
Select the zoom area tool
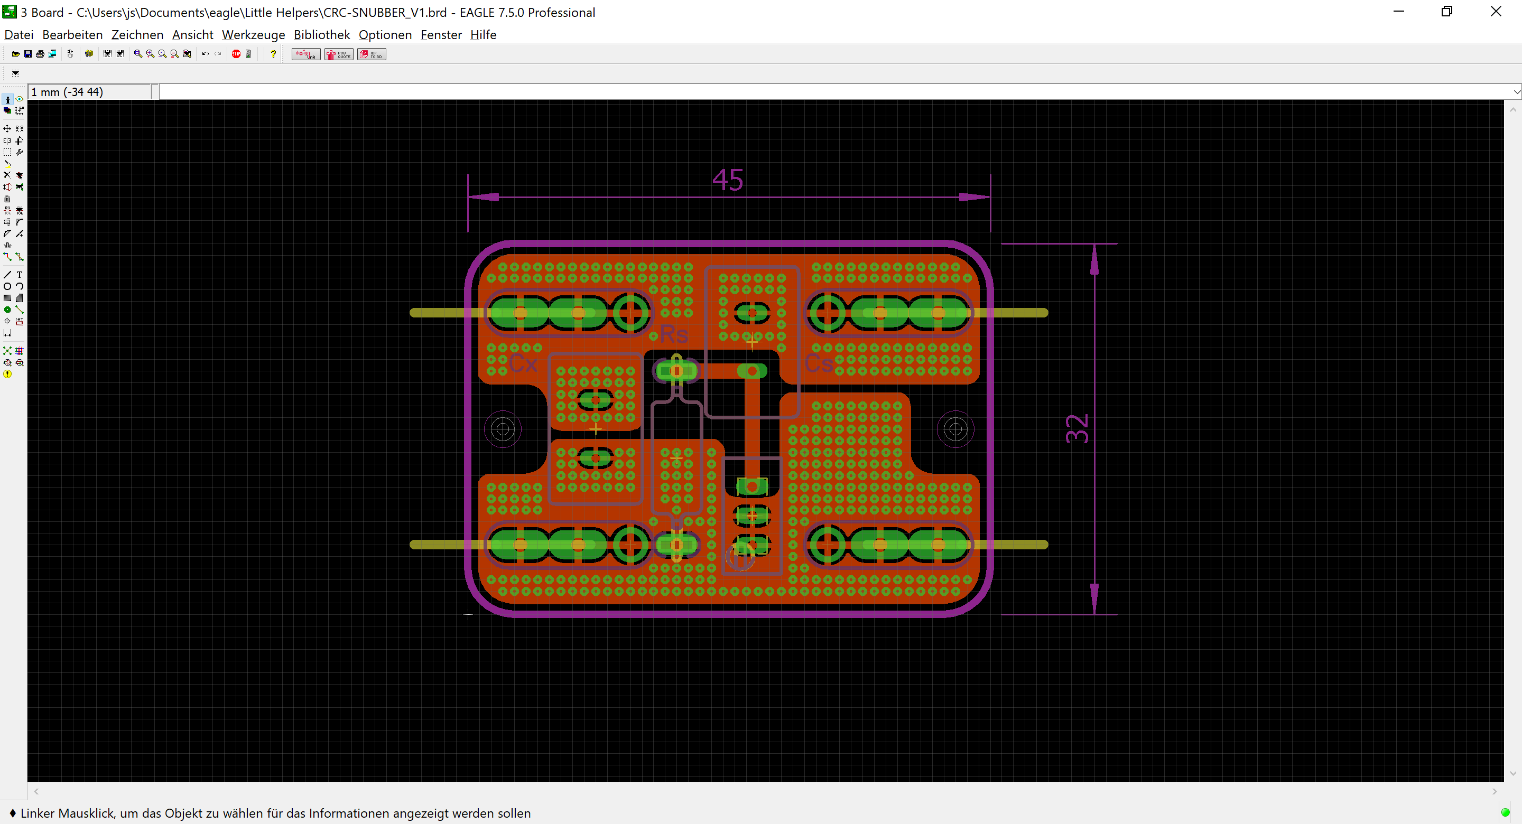(x=187, y=54)
